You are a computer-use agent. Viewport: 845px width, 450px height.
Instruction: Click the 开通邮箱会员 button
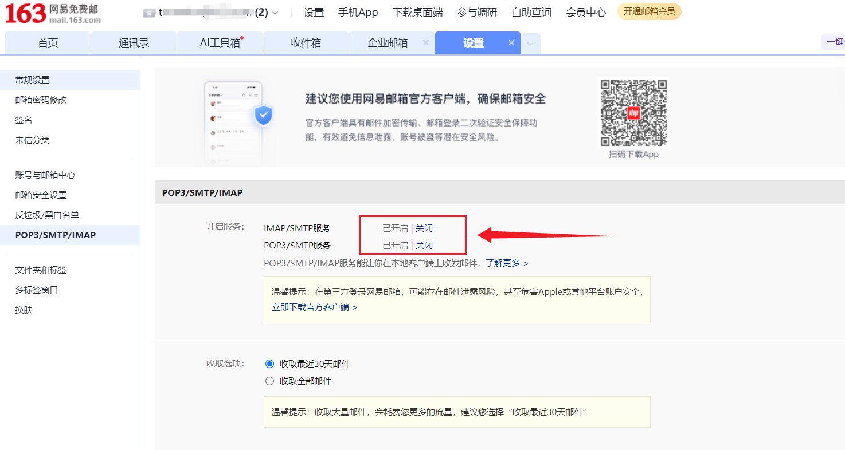pyautogui.click(x=649, y=11)
